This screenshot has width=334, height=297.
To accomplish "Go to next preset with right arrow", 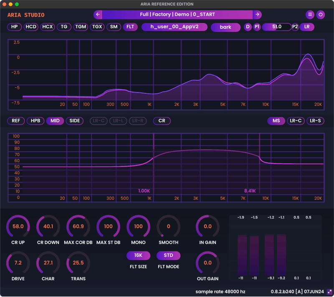I will pos(257,15).
